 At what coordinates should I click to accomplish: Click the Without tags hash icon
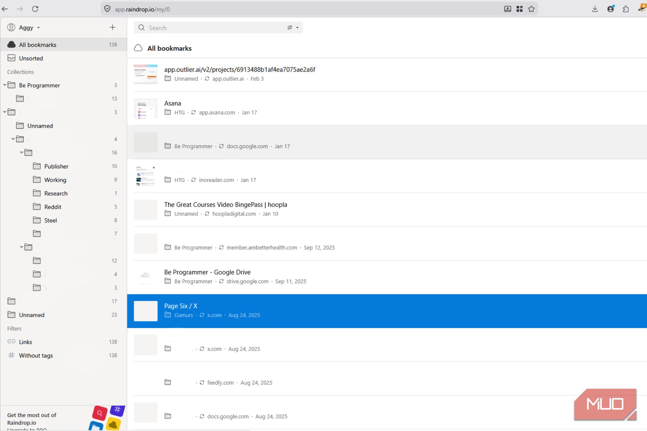point(11,355)
